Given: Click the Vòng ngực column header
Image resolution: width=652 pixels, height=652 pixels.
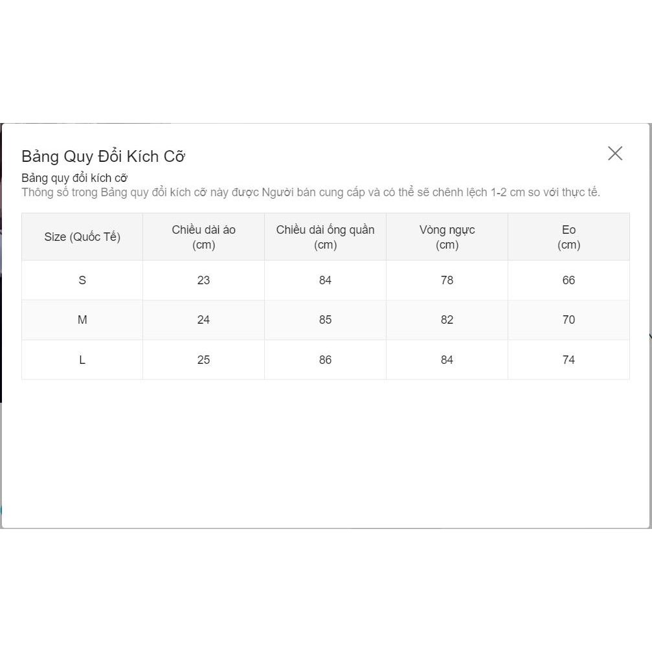Looking at the screenshot, I should point(447,237).
